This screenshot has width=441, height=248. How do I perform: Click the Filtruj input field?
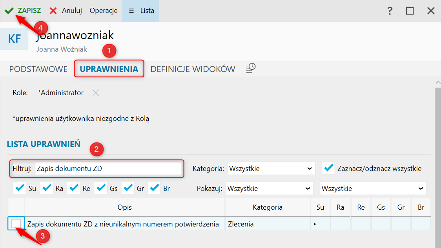[108, 169]
